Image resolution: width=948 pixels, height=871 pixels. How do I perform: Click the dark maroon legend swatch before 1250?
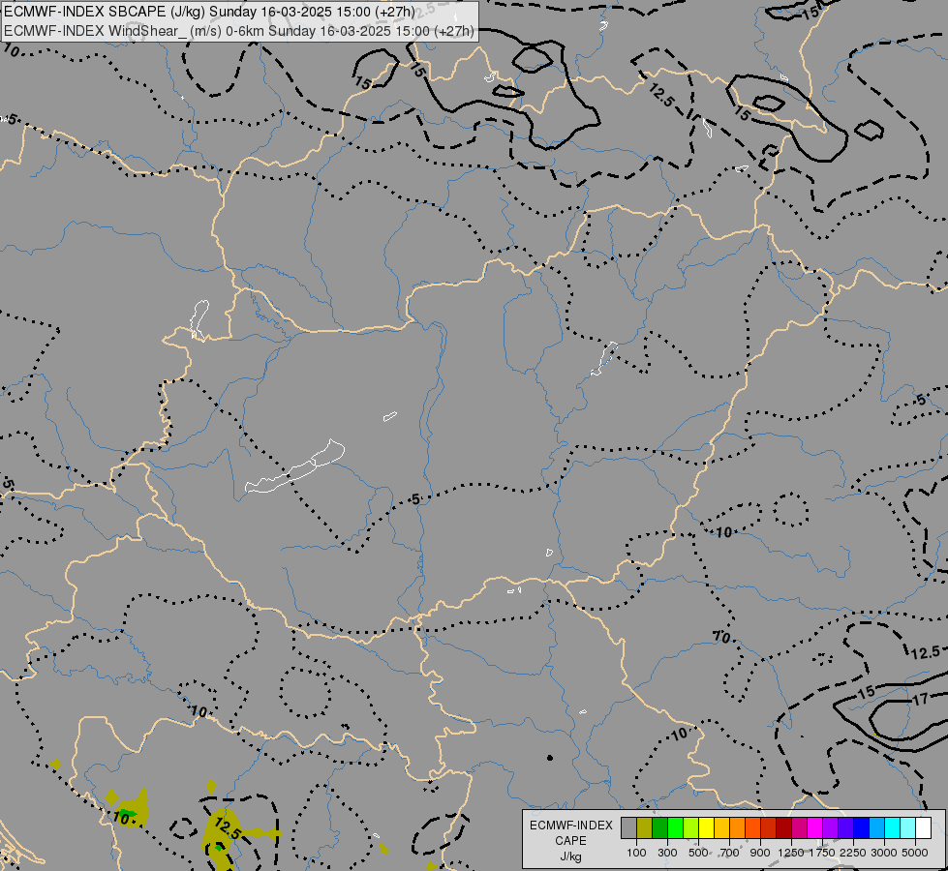(784, 828)
